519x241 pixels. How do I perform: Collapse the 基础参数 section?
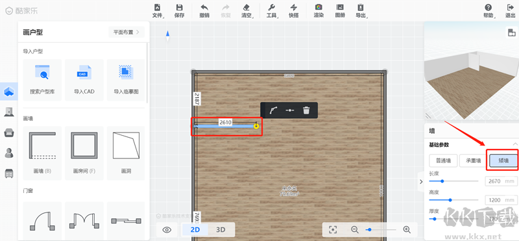[515, 144]
